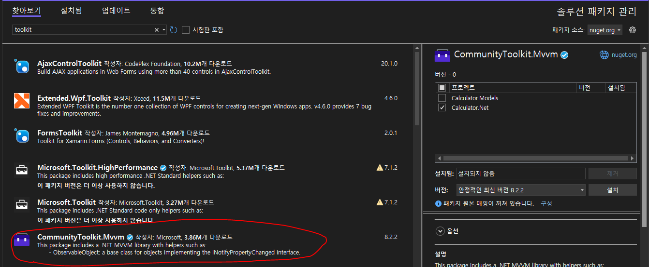649x267 pixels.
Task: Click the FormsToolkit package icon
Action: point(22,135)
